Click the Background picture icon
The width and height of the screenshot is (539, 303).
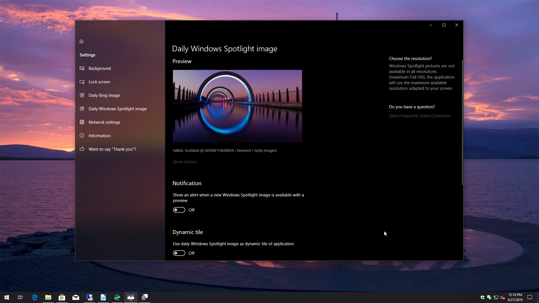pyautogui.click(x=82, y=68)
